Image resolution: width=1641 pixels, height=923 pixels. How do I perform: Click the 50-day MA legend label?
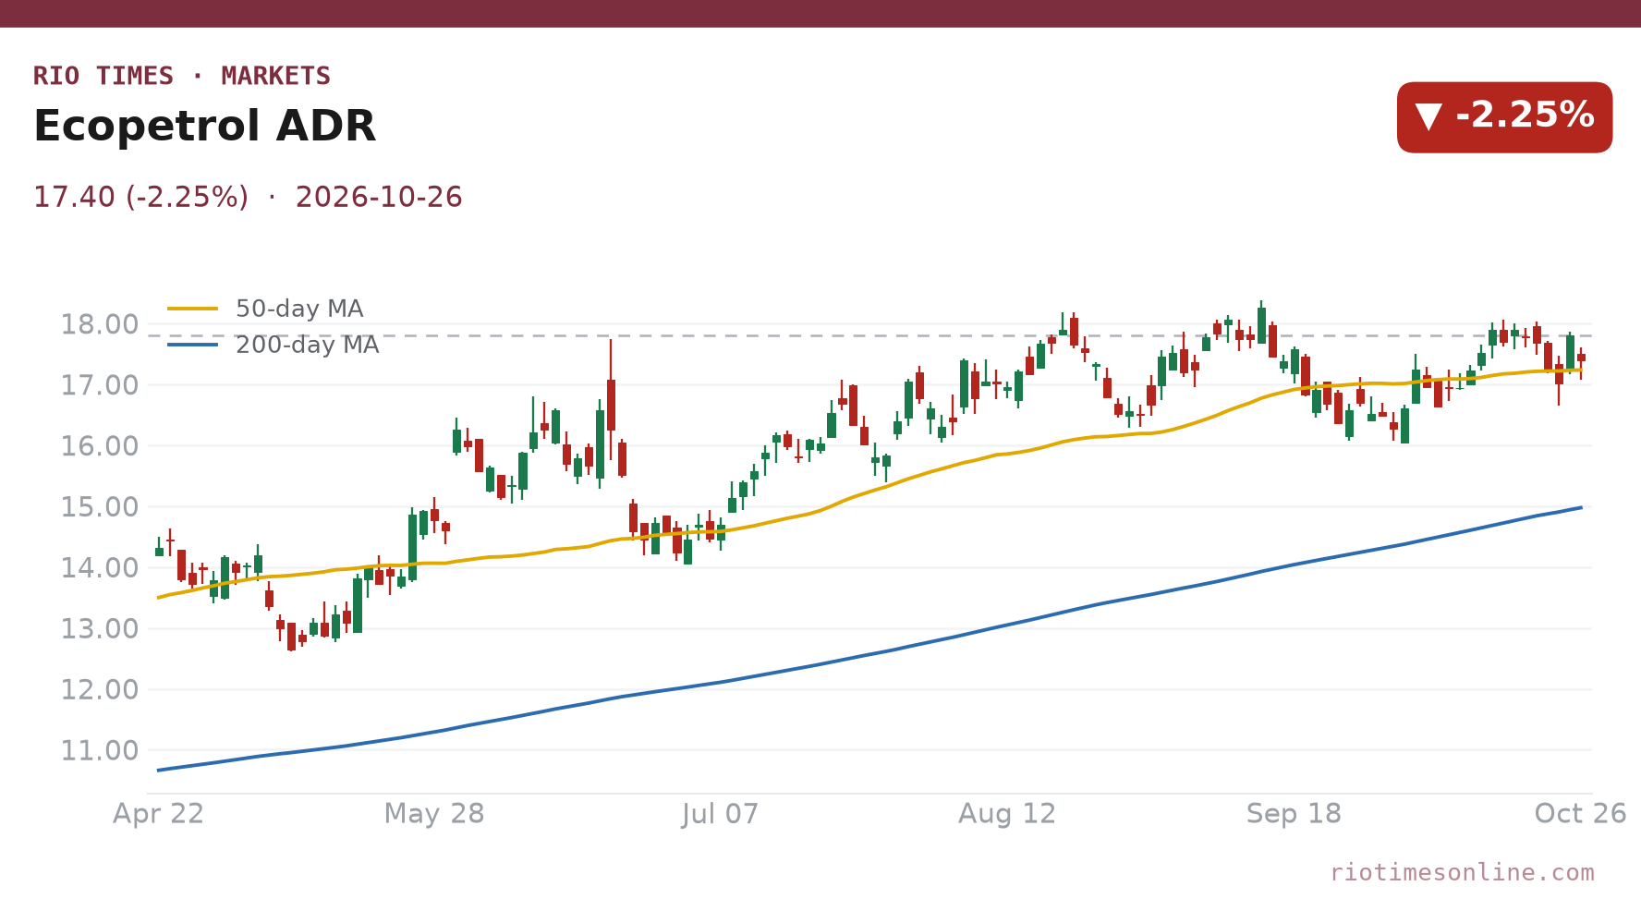click(299, 309)
